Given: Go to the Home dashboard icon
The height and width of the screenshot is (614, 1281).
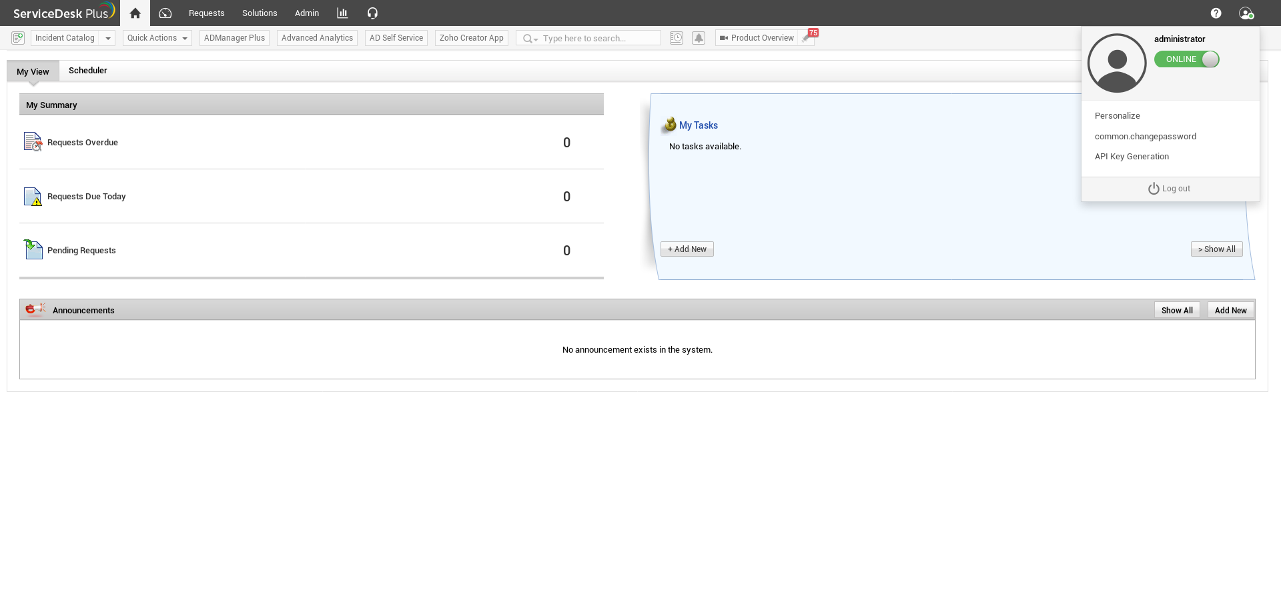Looking at the screenshot, I should (135, 13).
